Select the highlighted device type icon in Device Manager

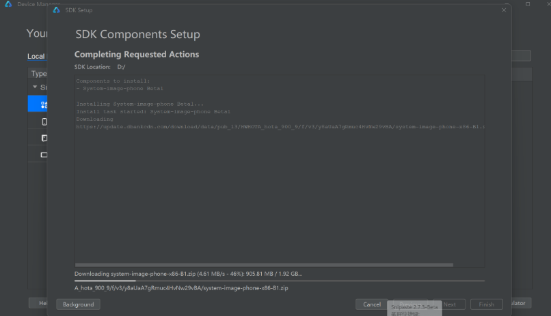pyautogui.click(x=44, y=104)
